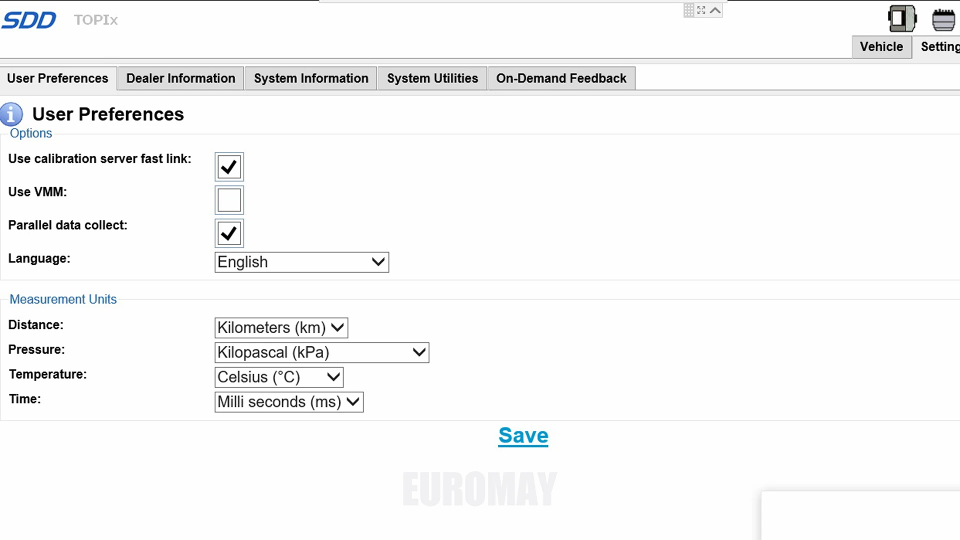The image size is (960, 540).
Task: Open the Language dropdown
Action: click(301, 262)
